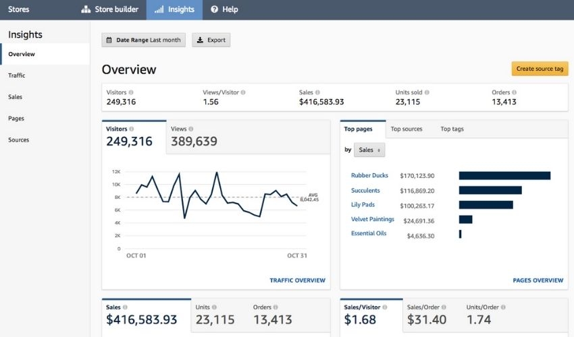The width and height of the screenshot is (574, 337).
Task: Click the Lily Pads sales bar
Action: [486, 205]
